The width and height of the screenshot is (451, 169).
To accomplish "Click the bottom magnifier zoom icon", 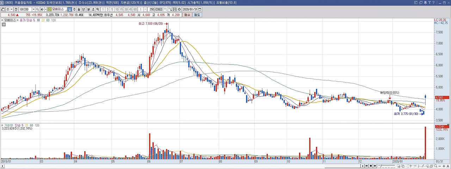I will point(435,166).
